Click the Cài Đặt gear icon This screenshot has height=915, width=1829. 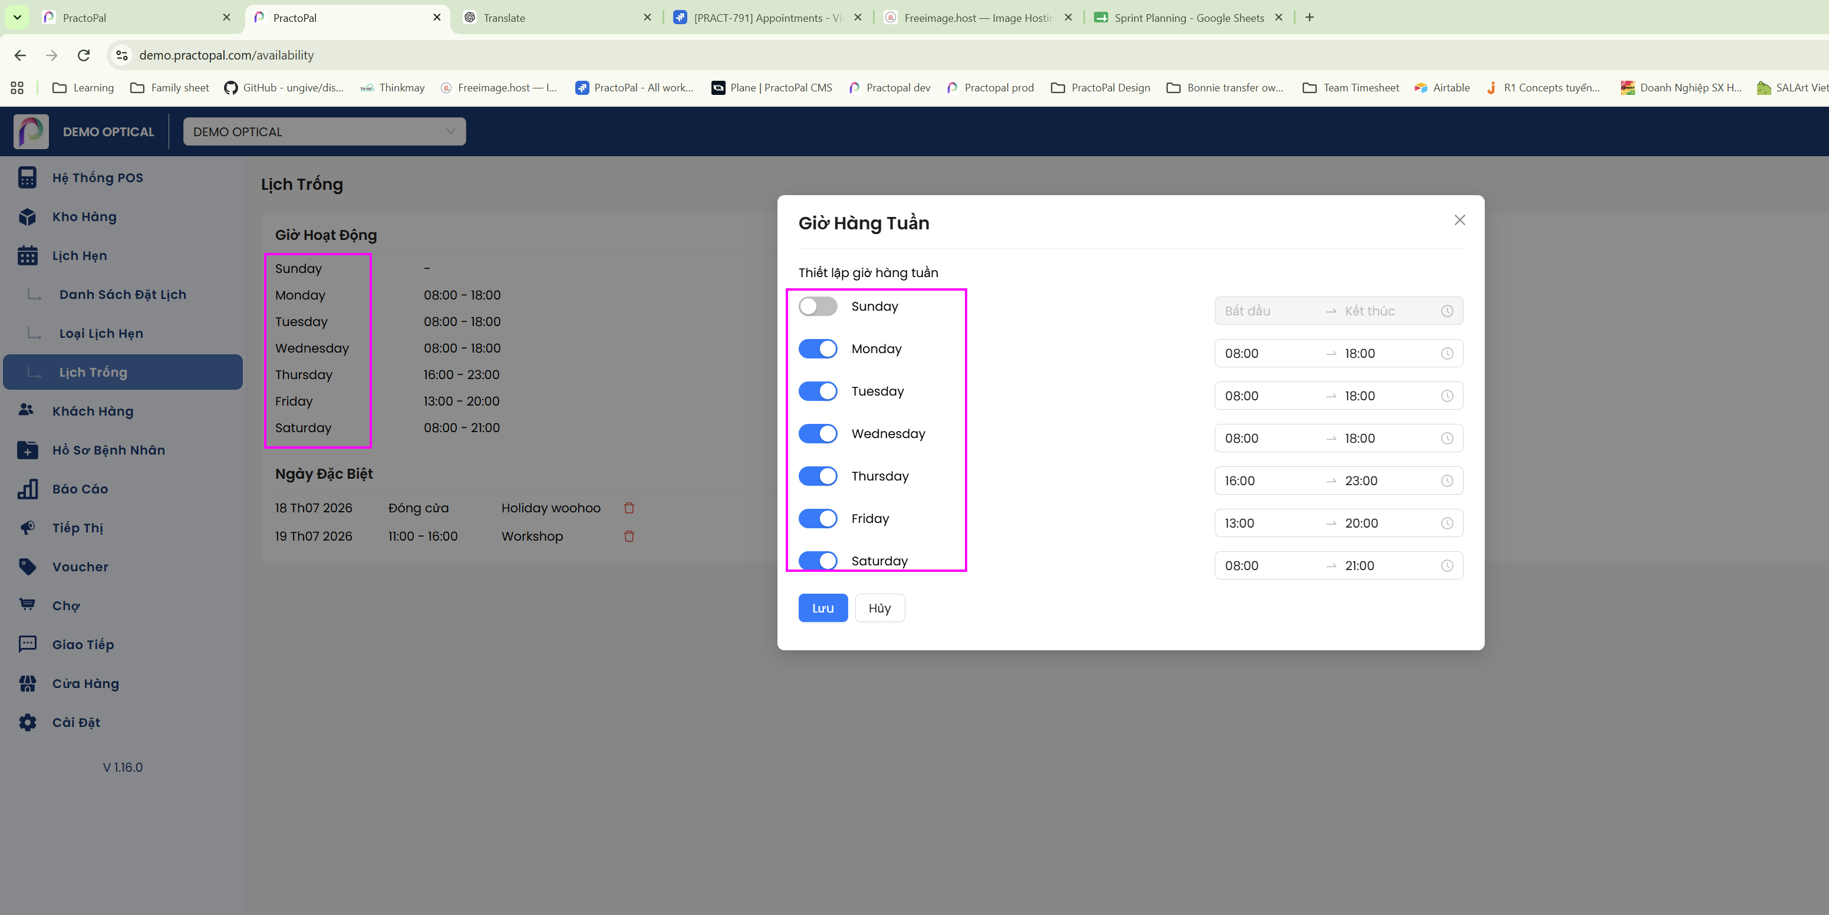pyautogui.click(x=27, y=722)
